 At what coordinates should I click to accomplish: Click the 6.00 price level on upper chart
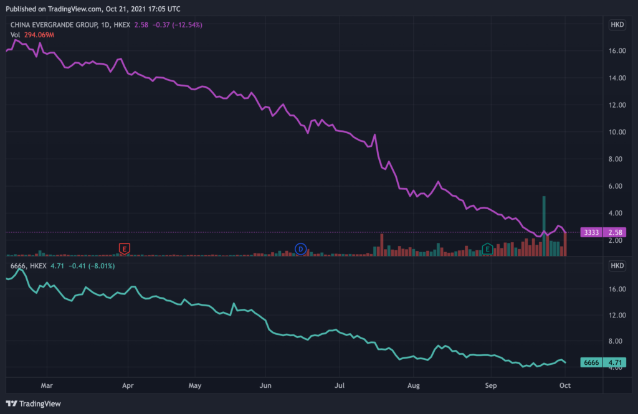pyautogui.click(x=615, y=186)
